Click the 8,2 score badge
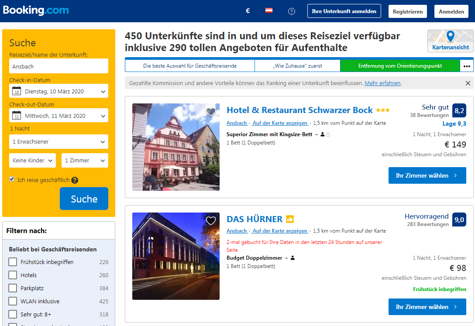 459,110
